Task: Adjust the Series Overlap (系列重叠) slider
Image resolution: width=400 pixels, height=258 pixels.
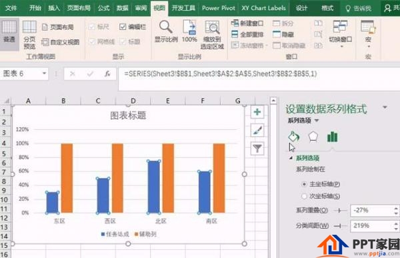Action: (x=339, y=210)
